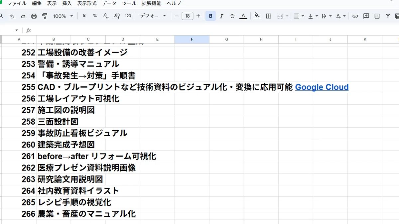Expand the merge cells options arrow
Image resolution: width=399 pixels, height=224 pixels.
pyautogui.click(x=287, y=16)
